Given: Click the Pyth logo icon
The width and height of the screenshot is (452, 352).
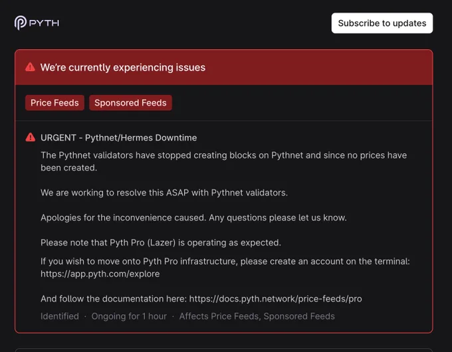Looking at the screenshot, I should point(21,23).
